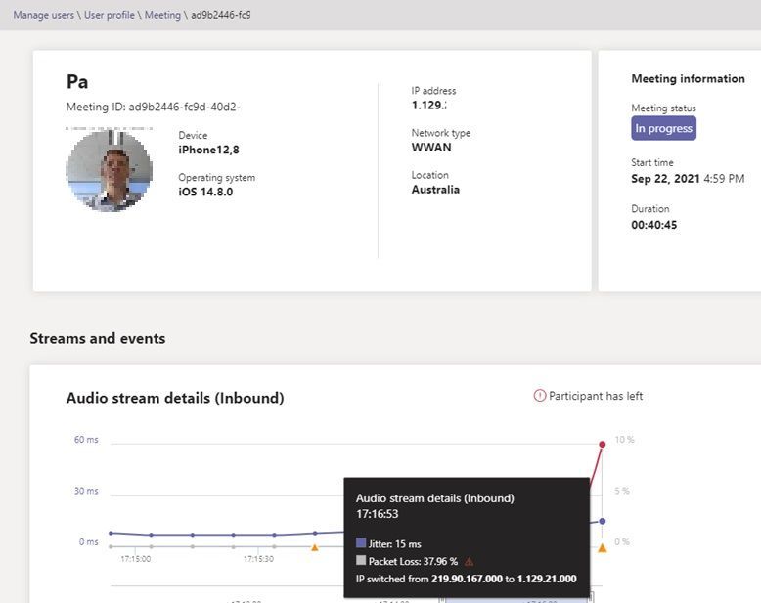
Task: Click the Streams and events heading
Action: tap(98, 338)
